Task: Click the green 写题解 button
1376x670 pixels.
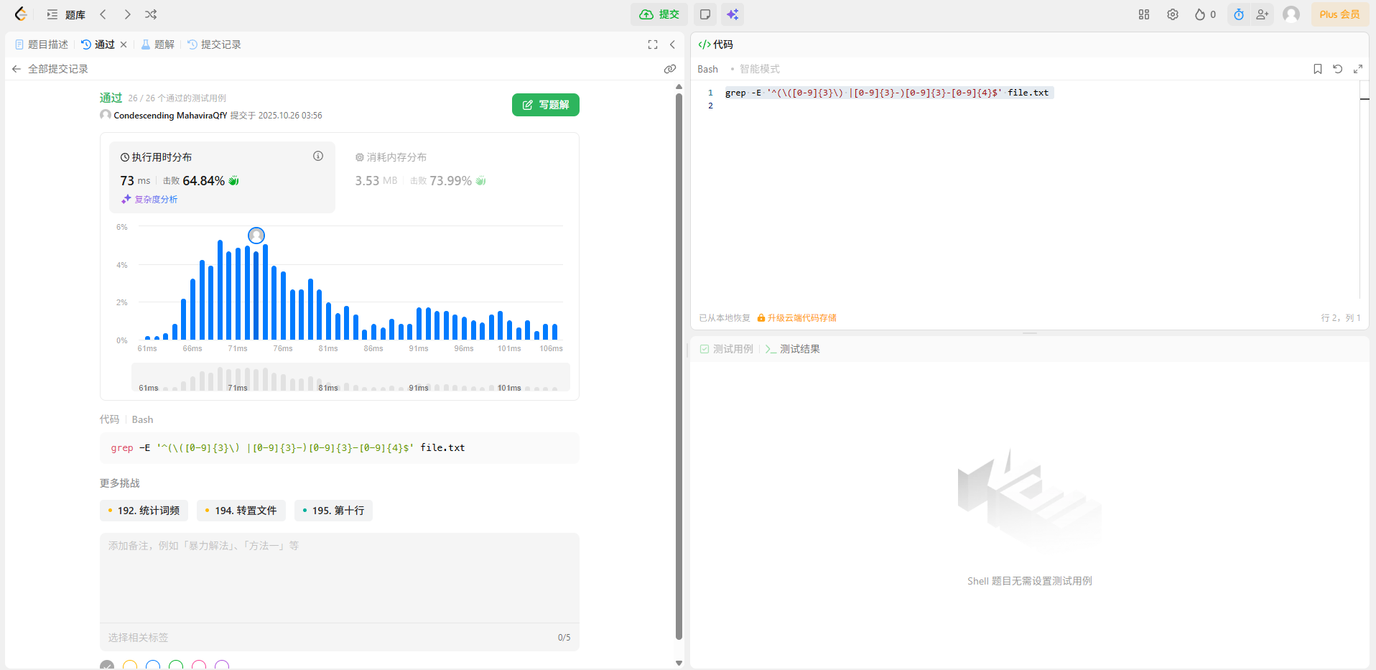Action: pyautogui.click(x=546, y=105)
